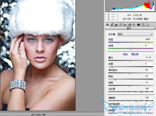Screen dimensions: 156x116
Task: Click the 色温 temperature slider handle
Action: pos(118,42)
